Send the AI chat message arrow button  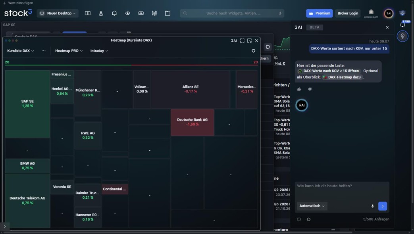383,206
